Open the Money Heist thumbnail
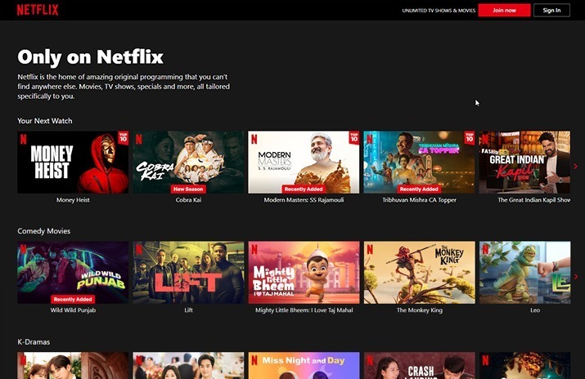 pyautogui.click(x=73, y=162)
